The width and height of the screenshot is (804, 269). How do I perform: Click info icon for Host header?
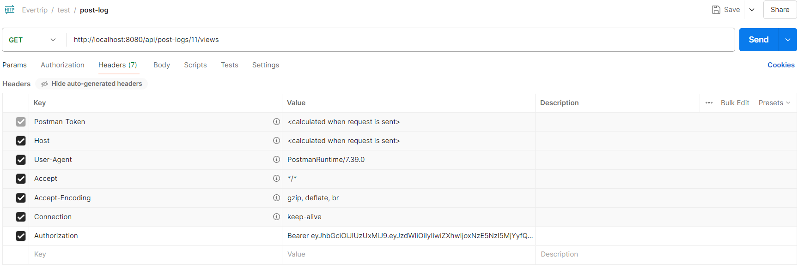coord(276,141)
